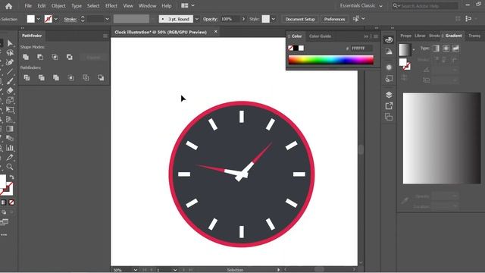Click the Divide pathfinder icon
Viewport: 485px width, 273px height.
(x=27, y=77)
